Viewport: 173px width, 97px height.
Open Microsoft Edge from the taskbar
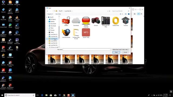point(42,95)
